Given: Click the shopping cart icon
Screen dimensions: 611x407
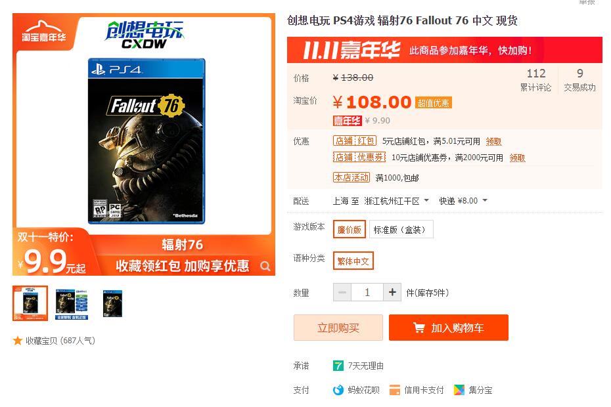Looking at the screenshot, I should pos(419,328).
